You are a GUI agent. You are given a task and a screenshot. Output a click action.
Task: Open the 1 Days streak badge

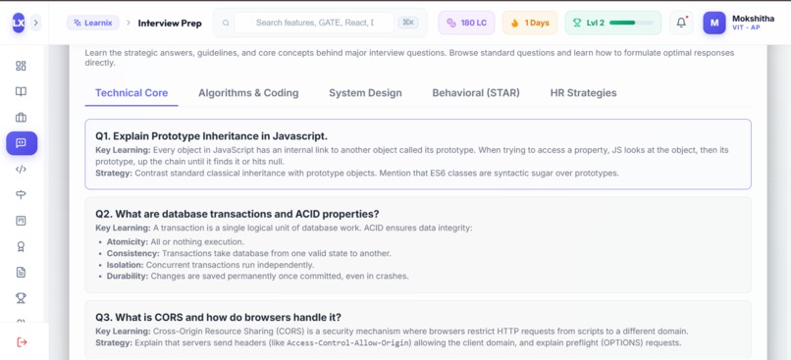tap(530, 23)
